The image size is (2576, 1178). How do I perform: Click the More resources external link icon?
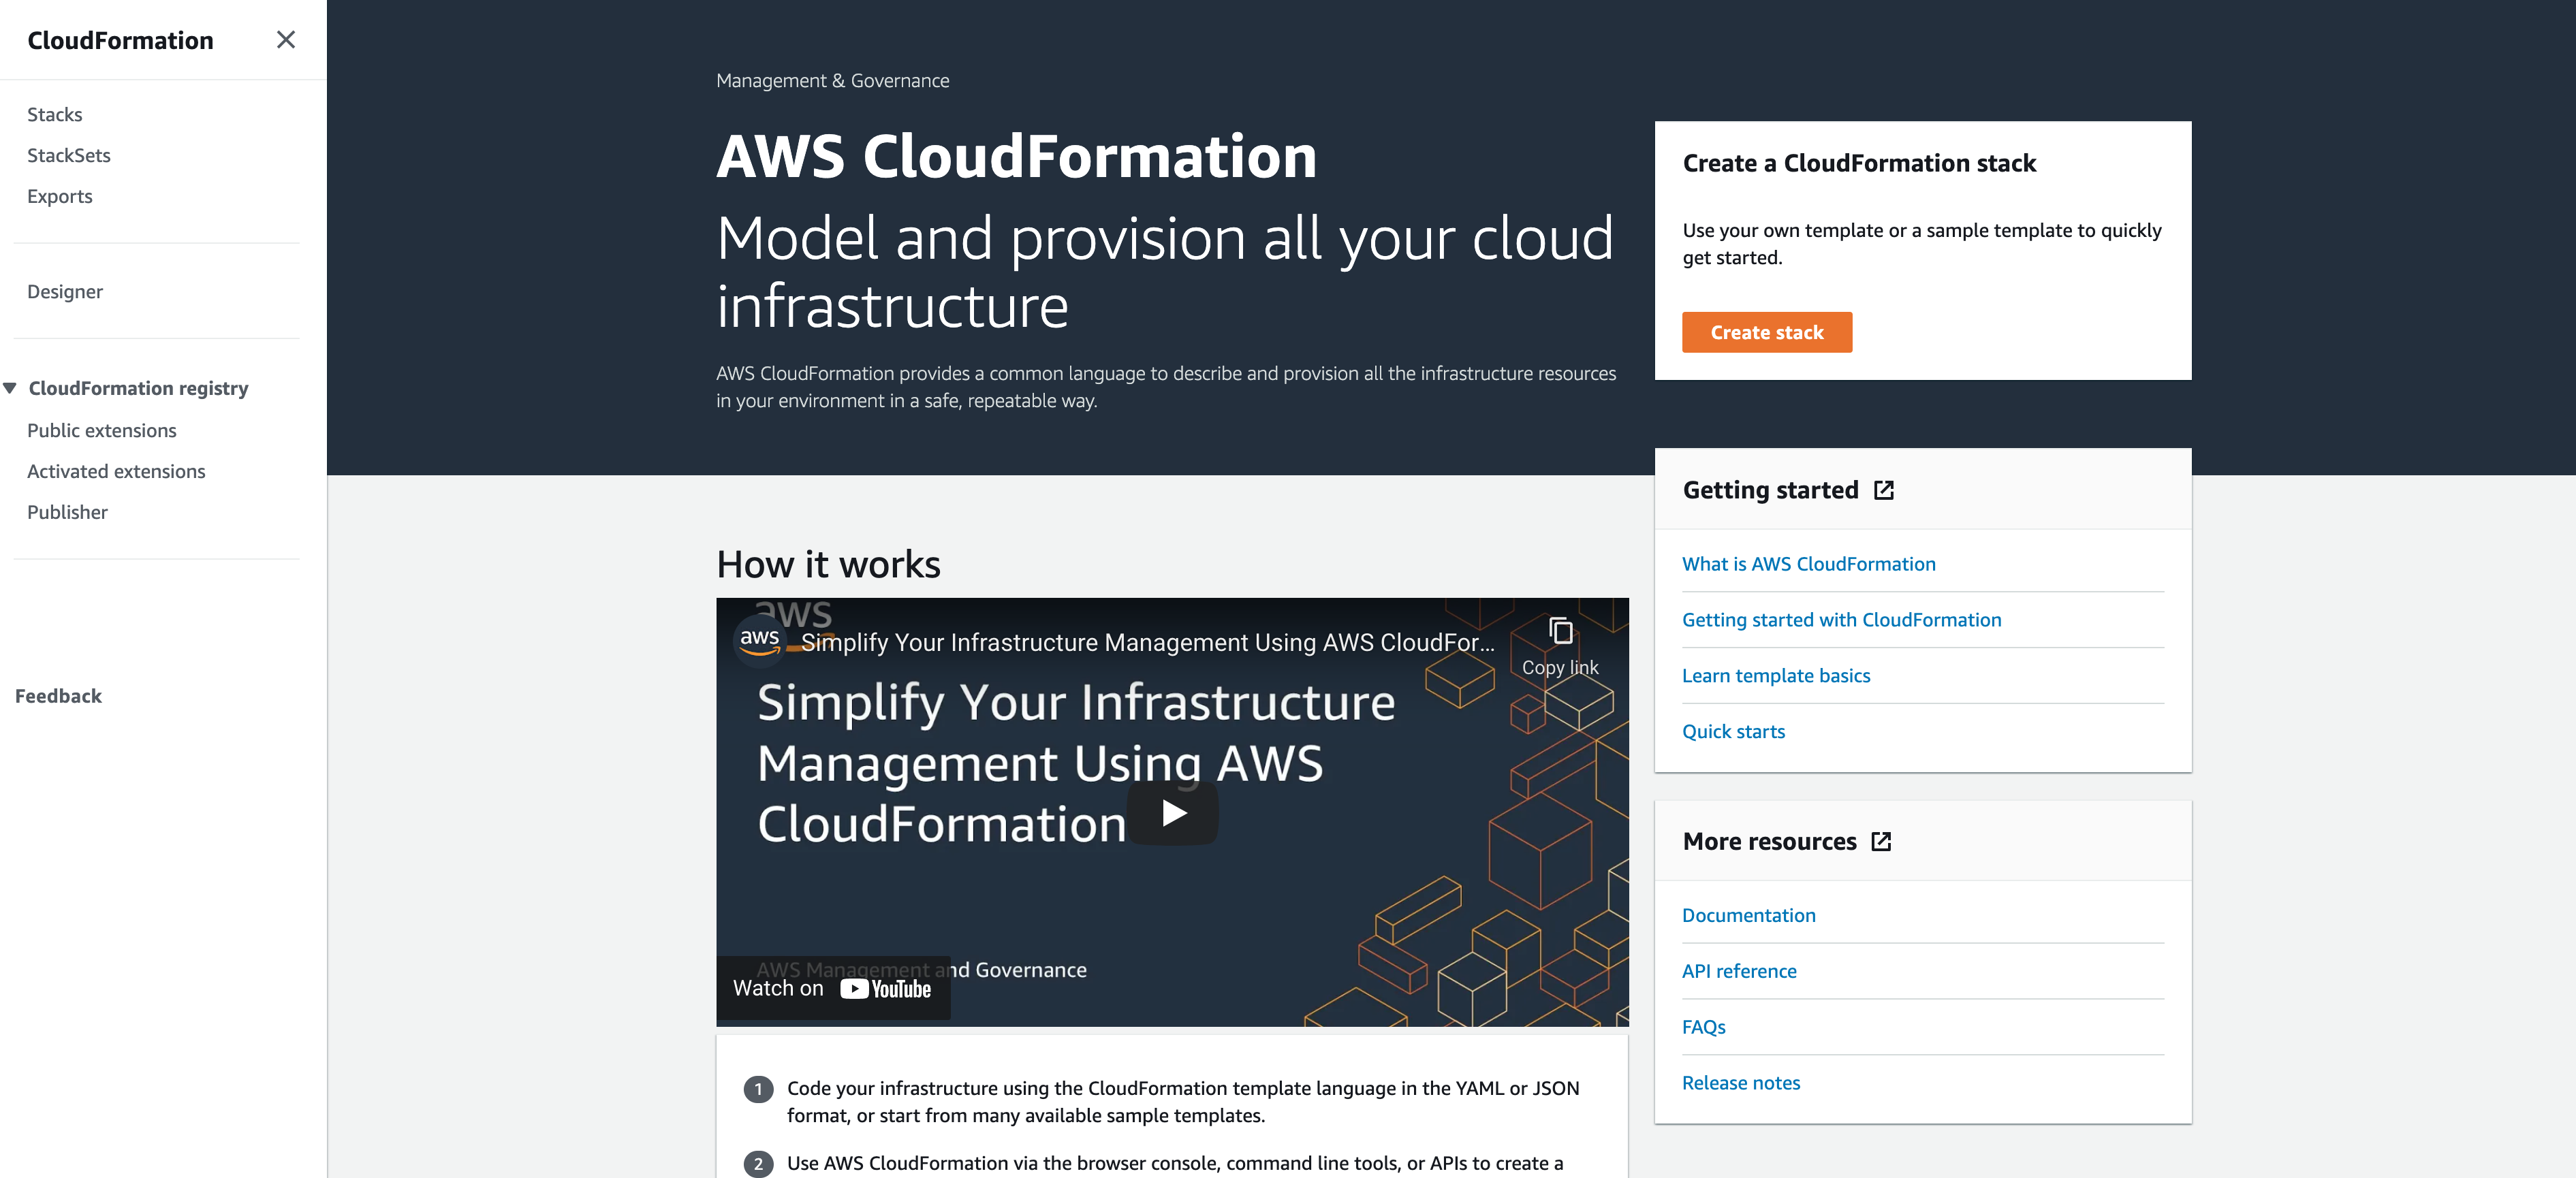(1880, 842)
